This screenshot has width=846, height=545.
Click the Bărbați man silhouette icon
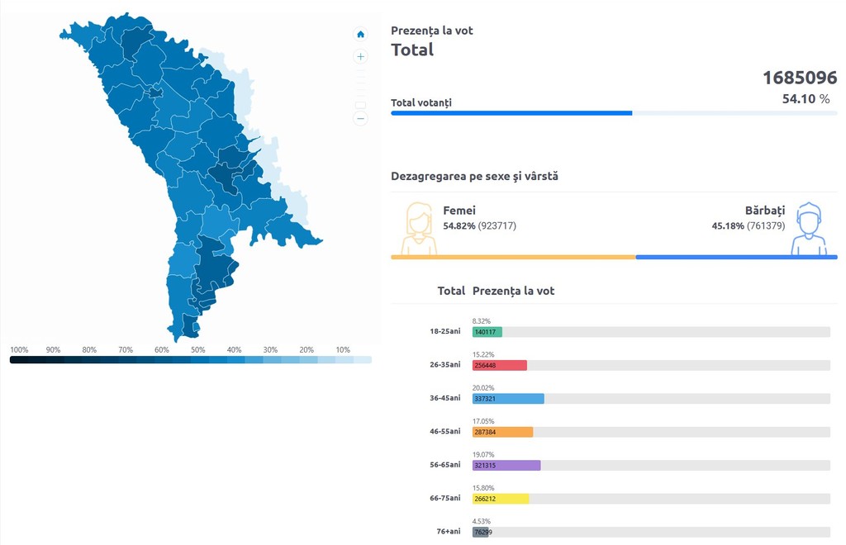pyautogui.click(x=808, y=229)
